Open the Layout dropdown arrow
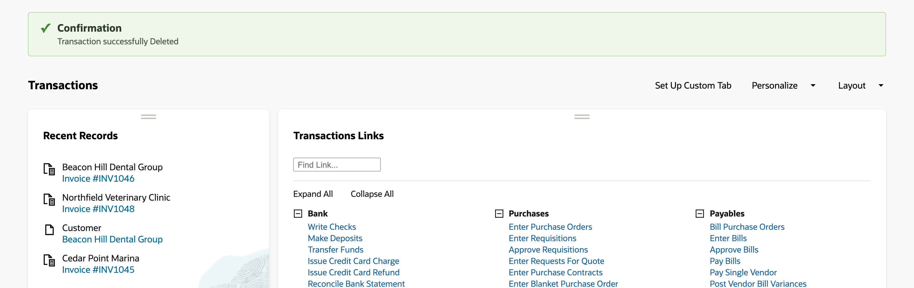Viewport: 914px width, 288px height. pos(881,86)
